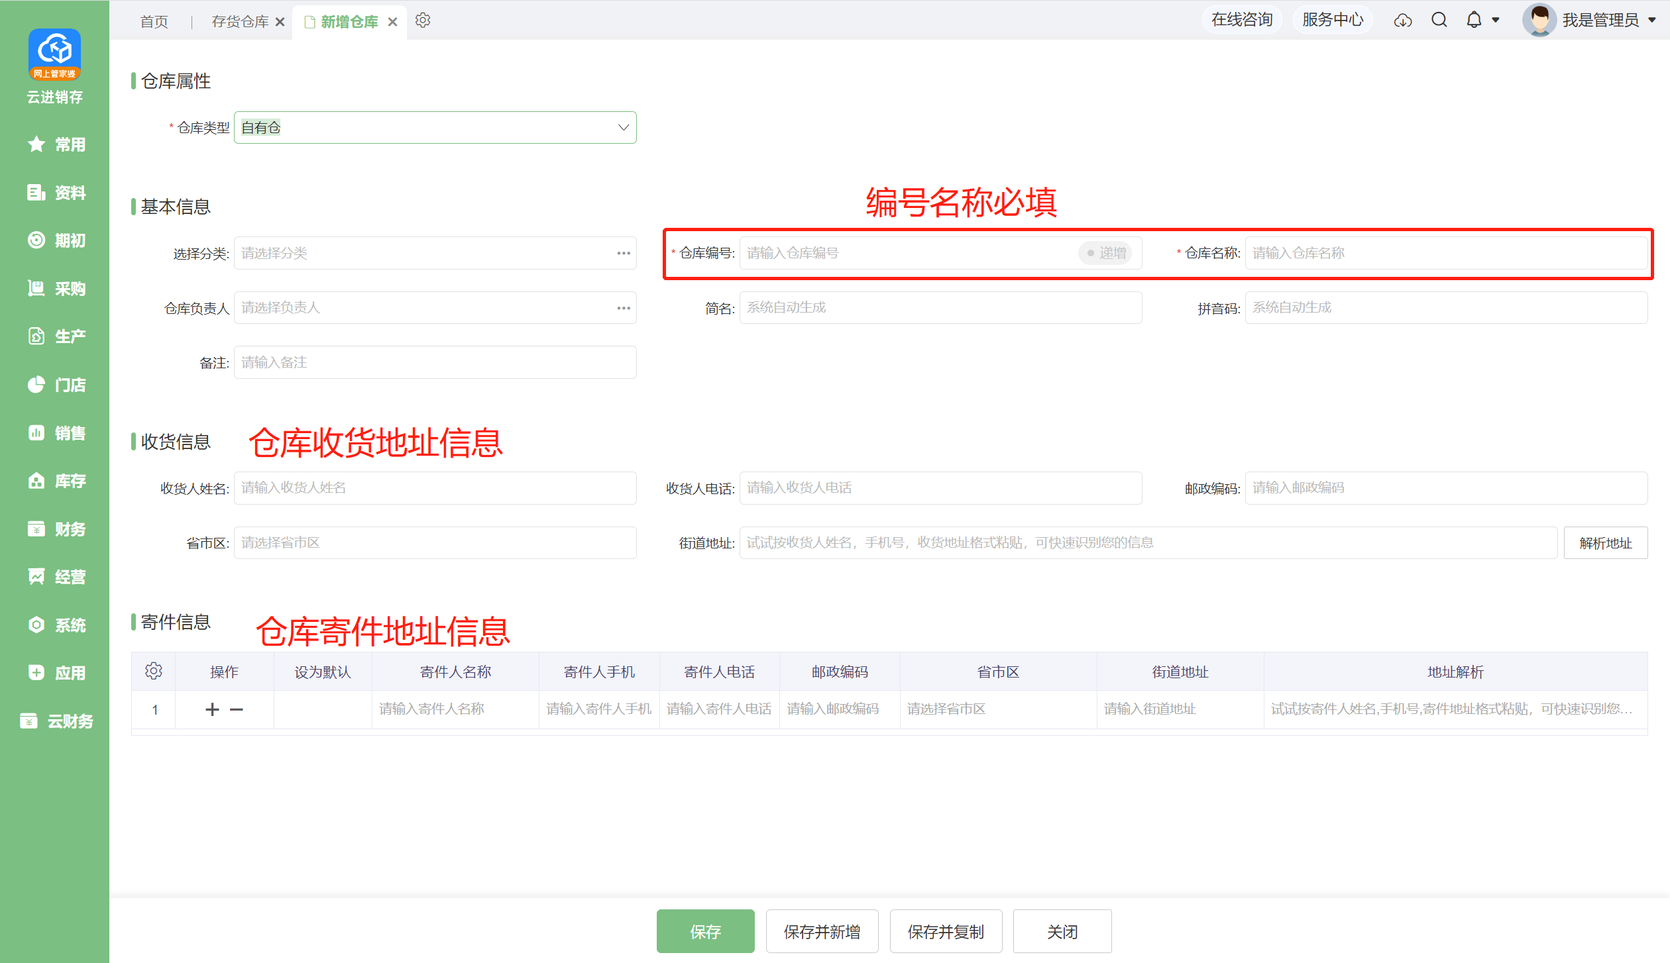Switch to the 首页 tab
Screen dimensions: 1670x963
point(154,22)
